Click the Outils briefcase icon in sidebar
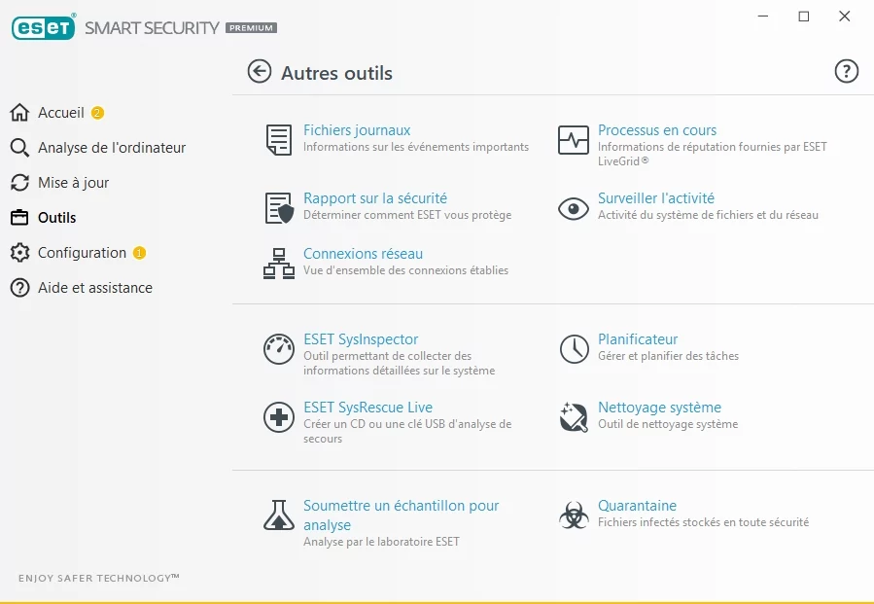Screen dimensions: 874x604 point(19,218)
